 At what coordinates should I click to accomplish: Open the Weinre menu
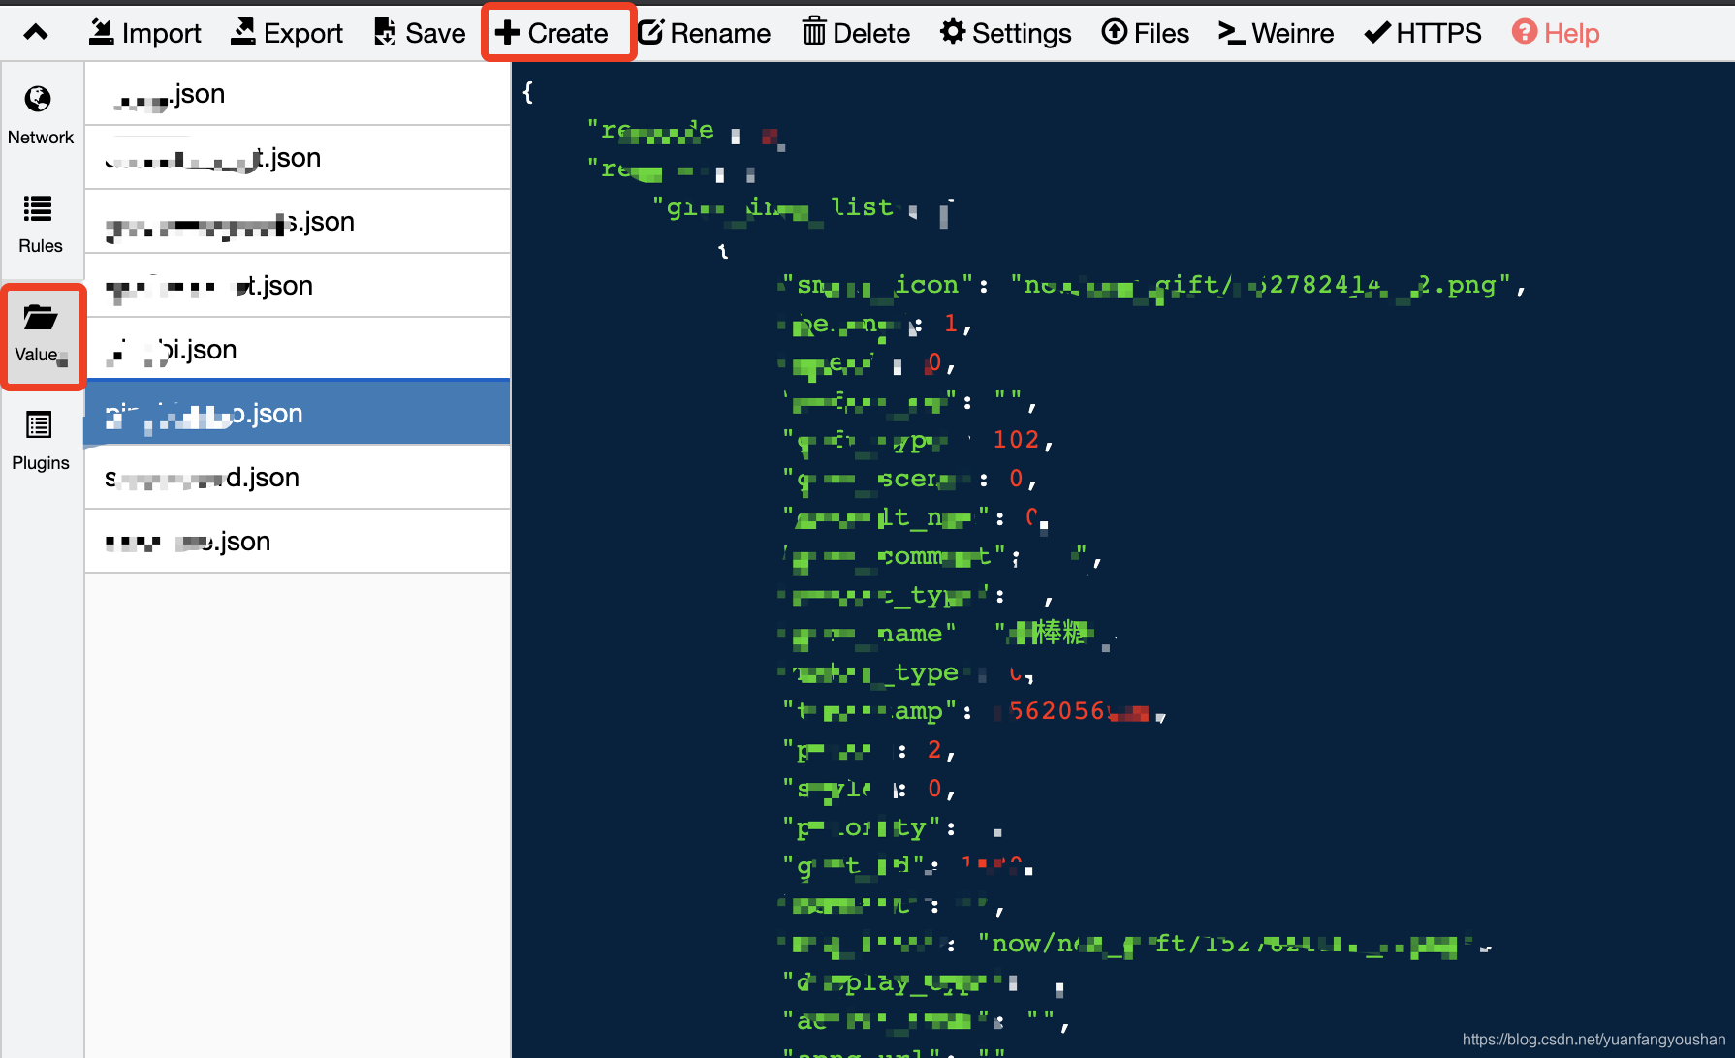(1276, 33)
